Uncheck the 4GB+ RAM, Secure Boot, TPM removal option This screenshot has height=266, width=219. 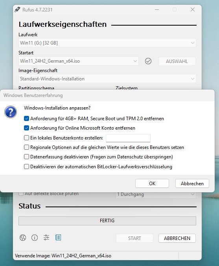point(26,118)
